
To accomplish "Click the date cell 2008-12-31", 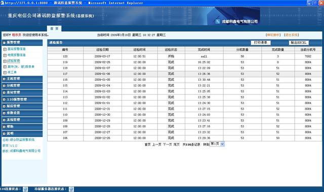I will tap(102, 109).
